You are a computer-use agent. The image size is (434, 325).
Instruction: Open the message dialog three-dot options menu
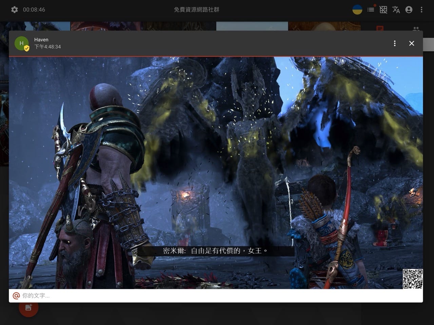395,43
